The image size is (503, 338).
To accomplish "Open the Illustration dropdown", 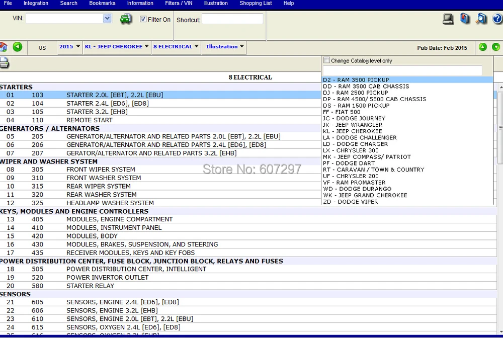I will point(225,47).
